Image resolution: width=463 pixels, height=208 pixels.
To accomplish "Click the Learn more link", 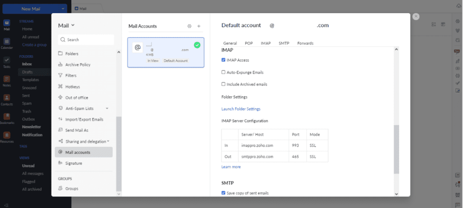I will (x=231, y=167).
